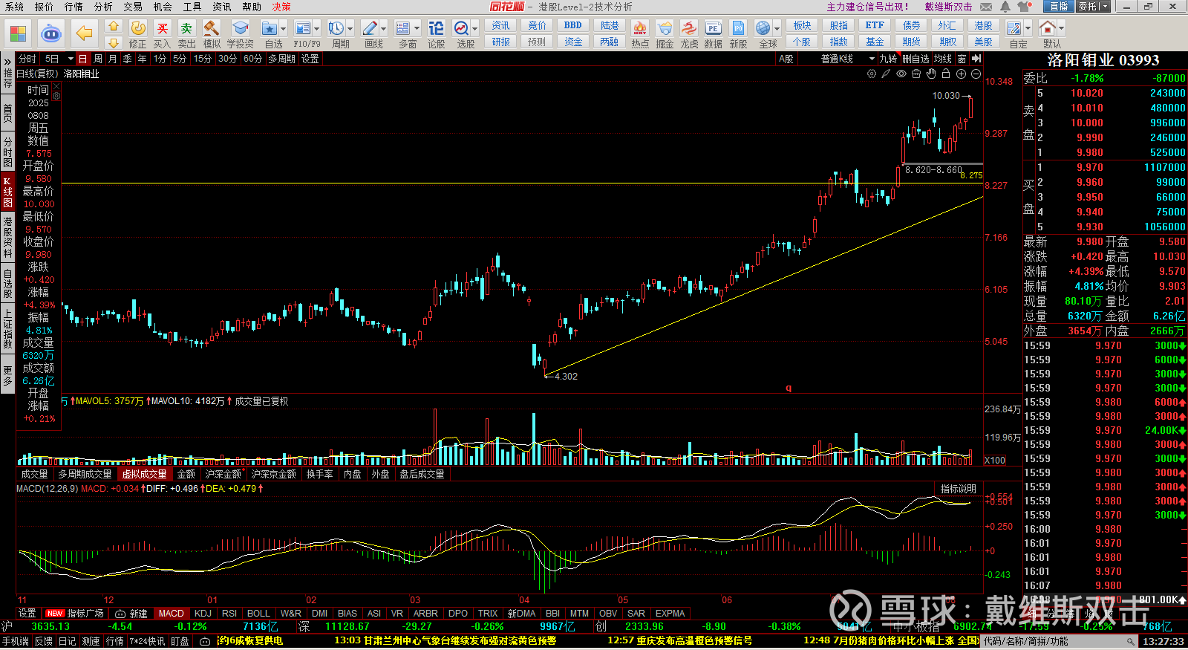Open the 工具 menu
The image size is (1188, 650).
[x=192, y=7]
